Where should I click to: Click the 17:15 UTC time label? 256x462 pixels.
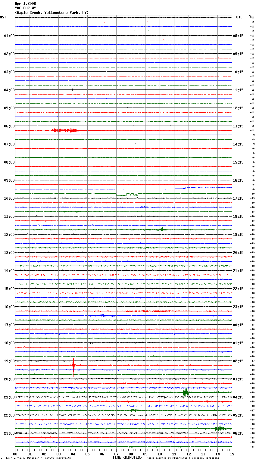click(238, 198)
